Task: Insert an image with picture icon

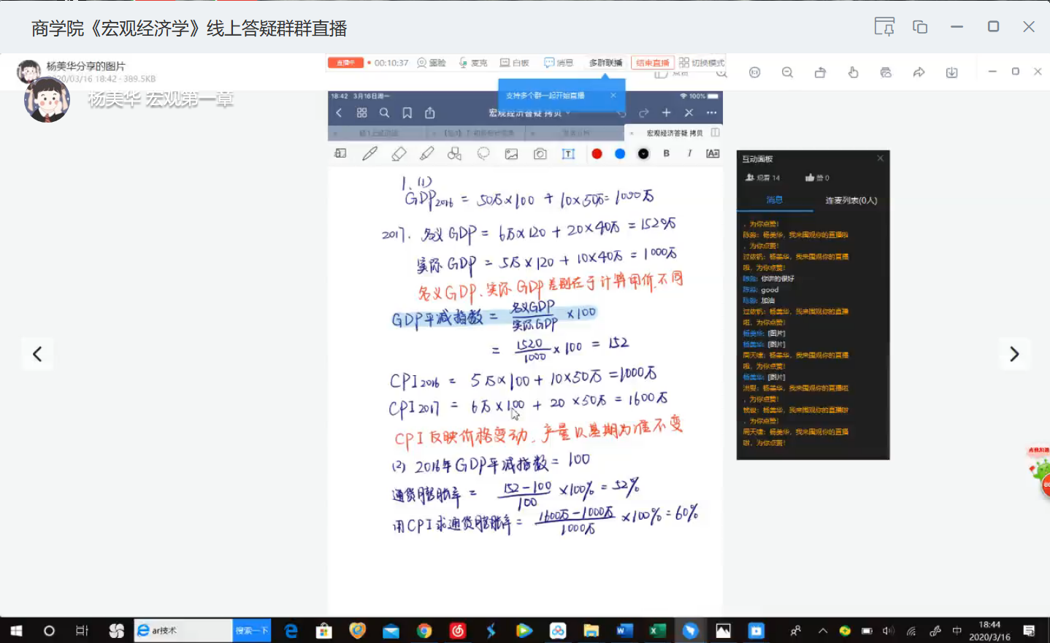Action: [x=511, y=153]
